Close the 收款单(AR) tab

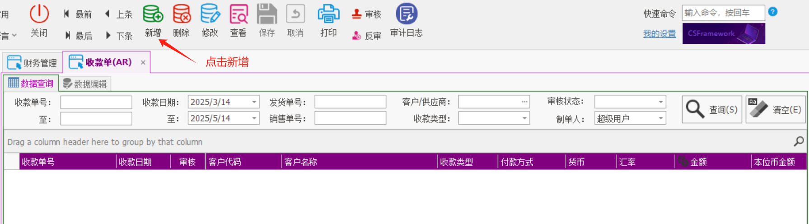(143, 62)
